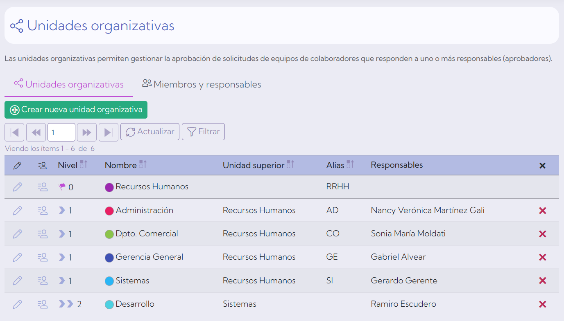Screen dimensions: 564x321
Task: Edit the Dpto. Comercial row pencil icon
Action: tap(17, 234)
